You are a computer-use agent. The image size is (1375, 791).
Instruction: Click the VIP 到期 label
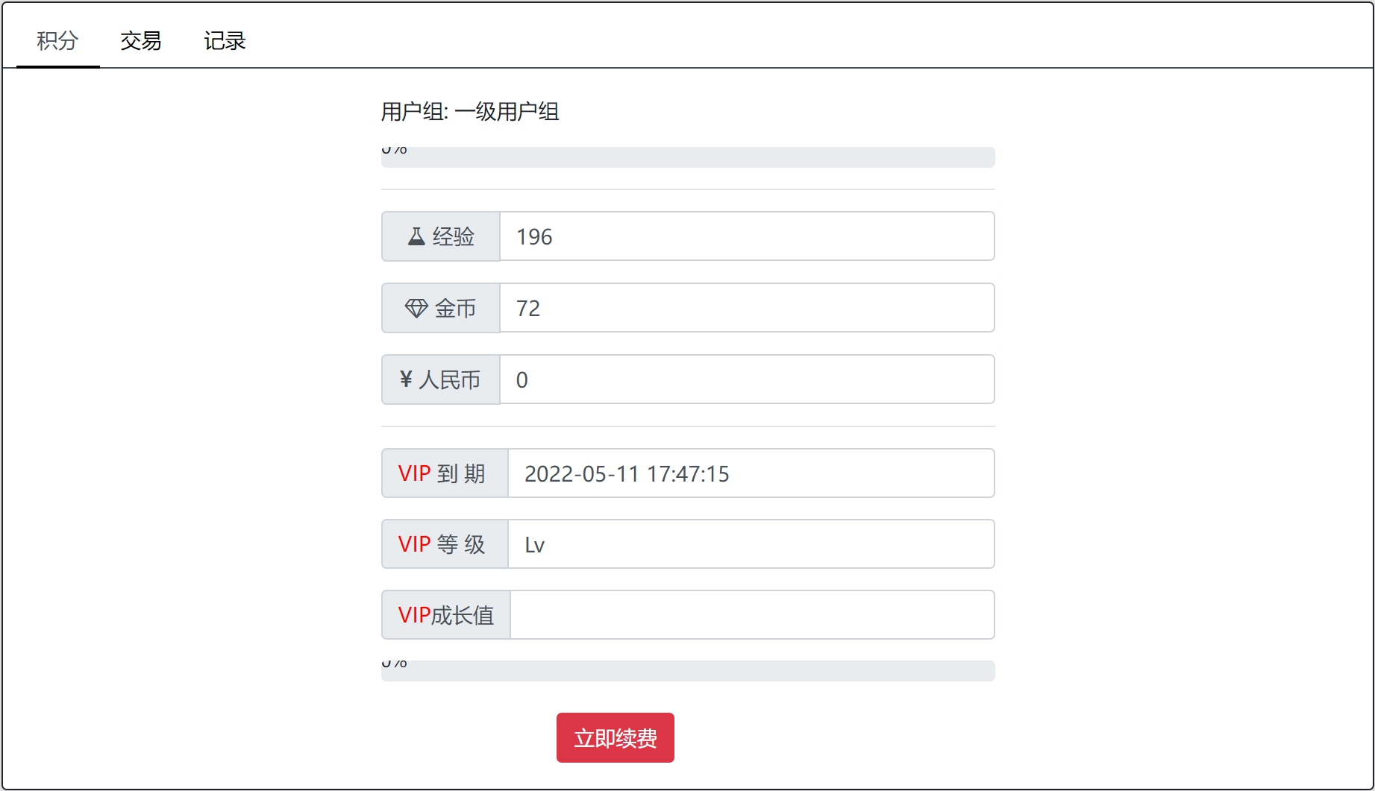tap(442, 473)
